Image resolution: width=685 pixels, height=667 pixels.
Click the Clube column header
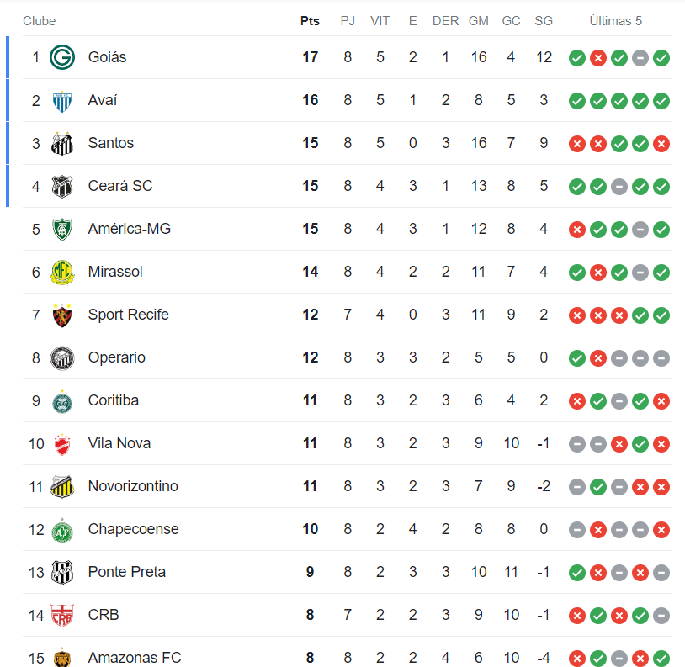tap(40, 20)
